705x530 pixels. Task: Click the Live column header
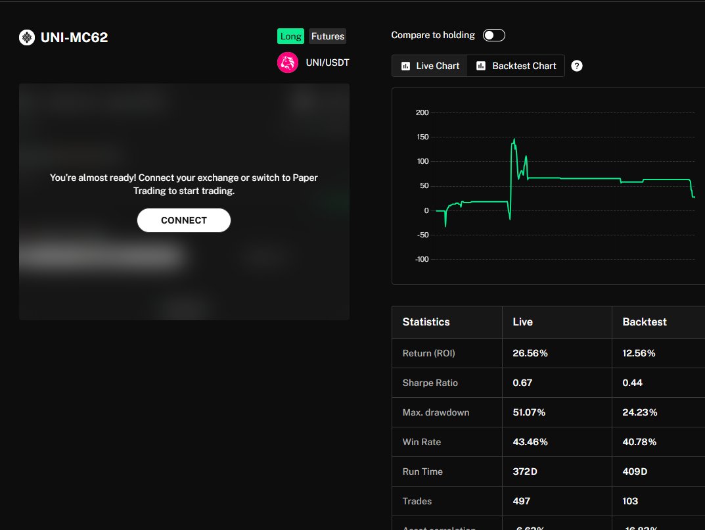pyautogui.click(x=522, y=322)
